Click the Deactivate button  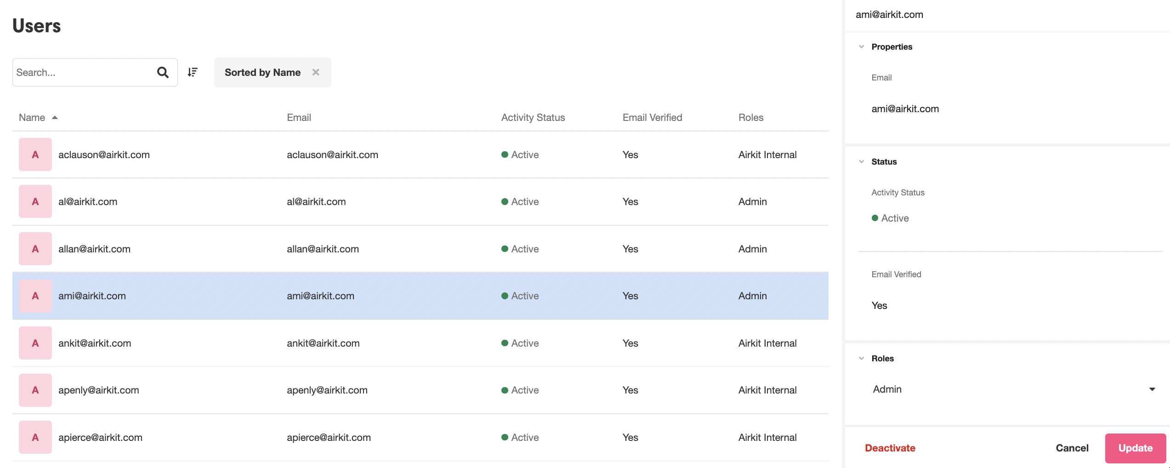(x=890, y=448)
